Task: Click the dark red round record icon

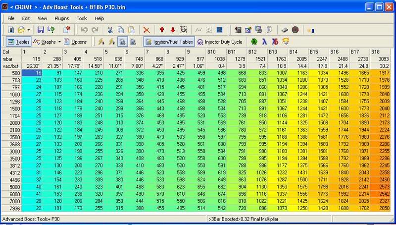Action: (x=295, y=30)
